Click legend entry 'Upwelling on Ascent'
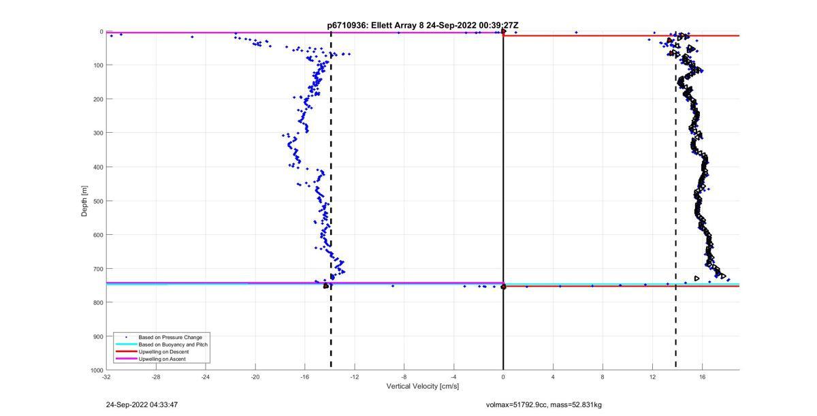This screenshot has height=416, width=817. (162, 359)
